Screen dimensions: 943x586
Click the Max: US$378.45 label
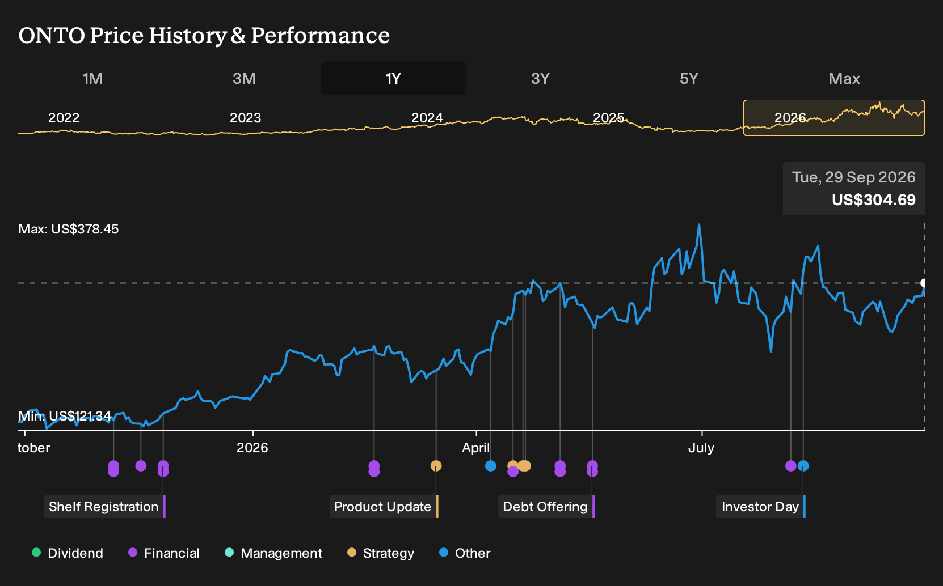pos(69,229)
